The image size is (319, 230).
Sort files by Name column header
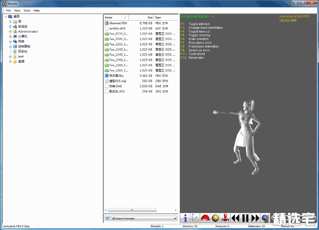pyautogui.click(x=116, y=17)
